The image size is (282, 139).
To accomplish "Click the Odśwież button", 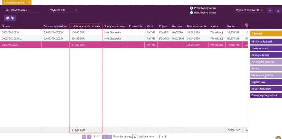I will (266, 34).
